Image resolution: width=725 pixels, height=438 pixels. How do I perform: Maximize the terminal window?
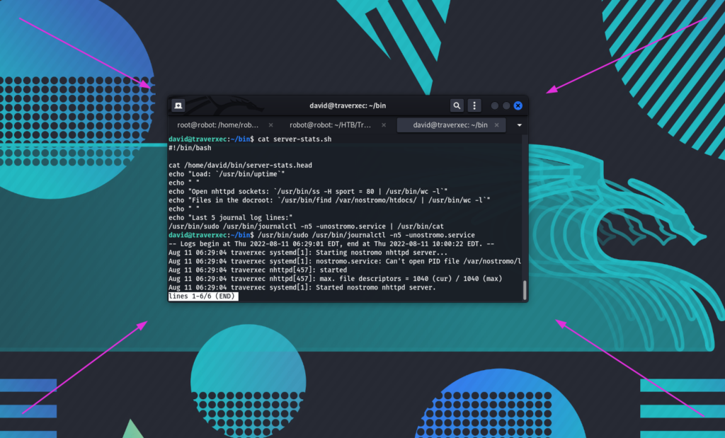(x=506, y=105)
